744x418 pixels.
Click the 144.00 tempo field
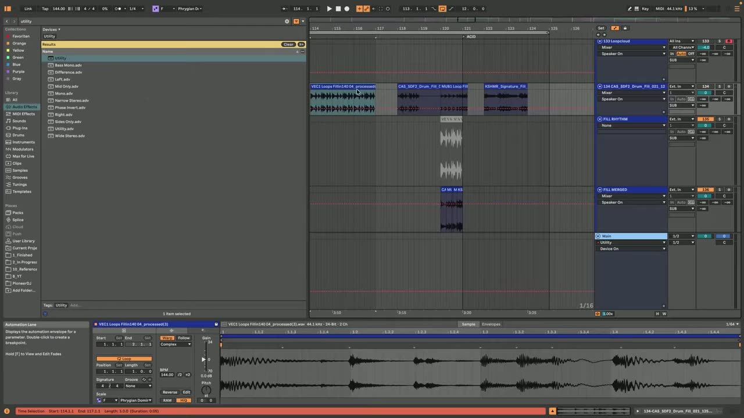[59, 9]
